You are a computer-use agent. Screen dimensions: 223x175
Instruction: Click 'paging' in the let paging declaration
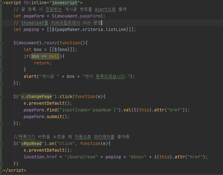[31, 29]
